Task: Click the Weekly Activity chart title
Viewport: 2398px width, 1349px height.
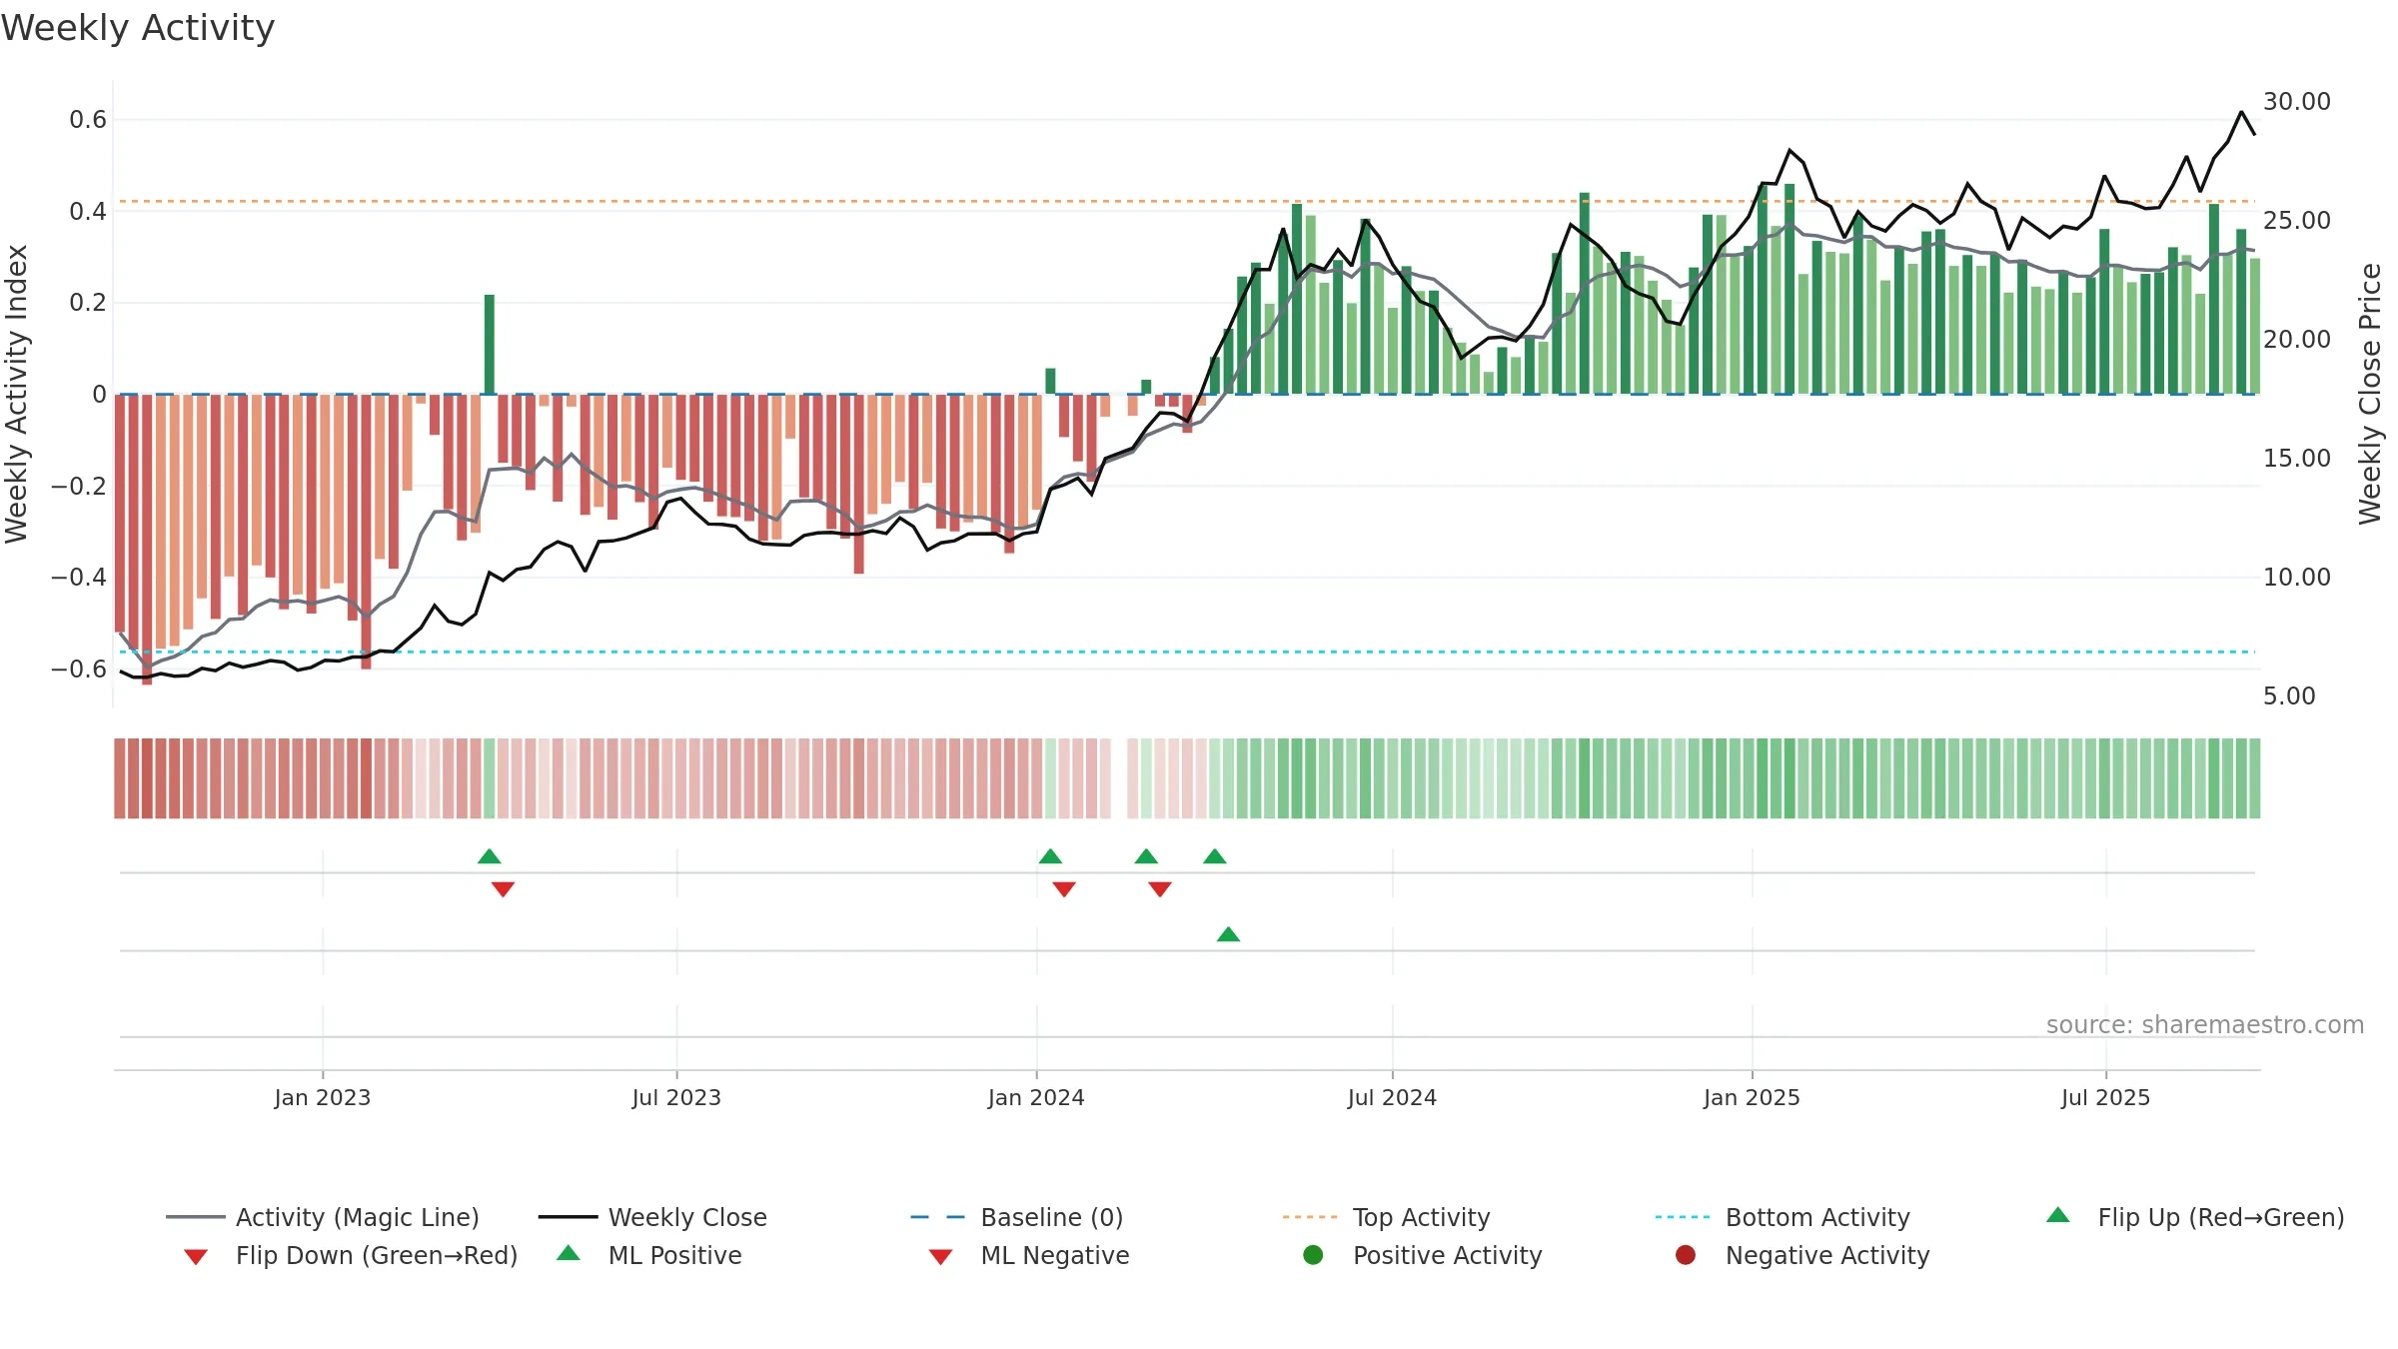Action: tap(138, 28)
